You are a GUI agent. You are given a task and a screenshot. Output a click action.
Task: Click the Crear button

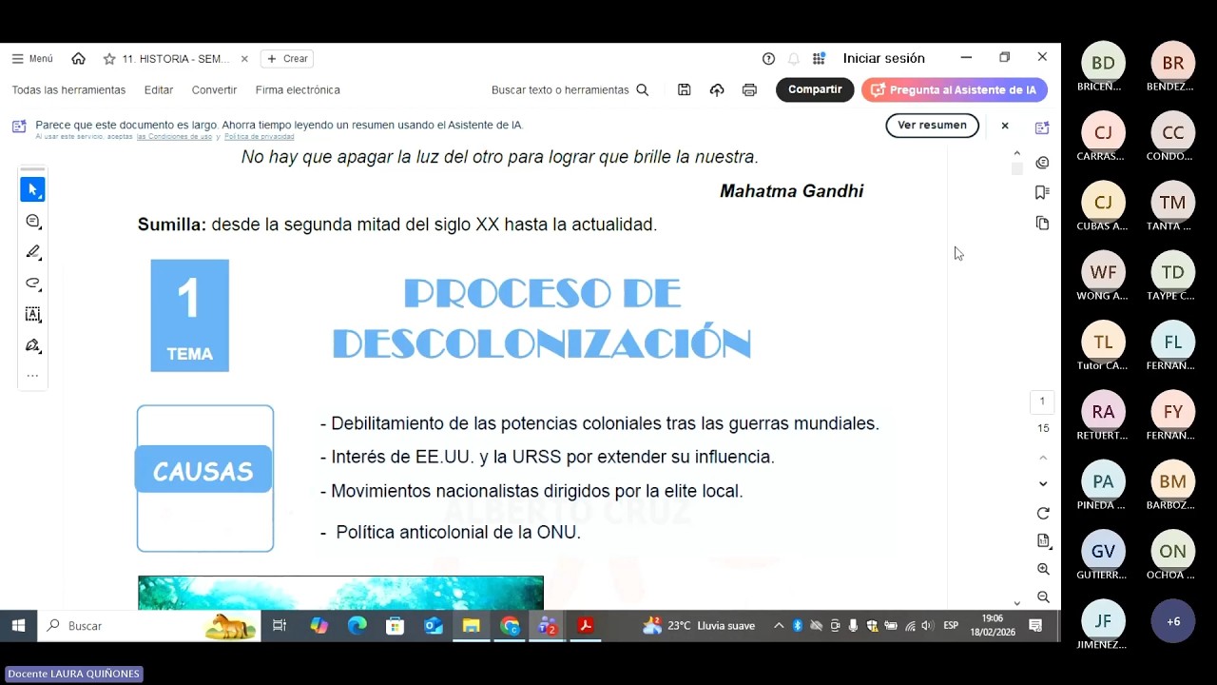[287, 59]
